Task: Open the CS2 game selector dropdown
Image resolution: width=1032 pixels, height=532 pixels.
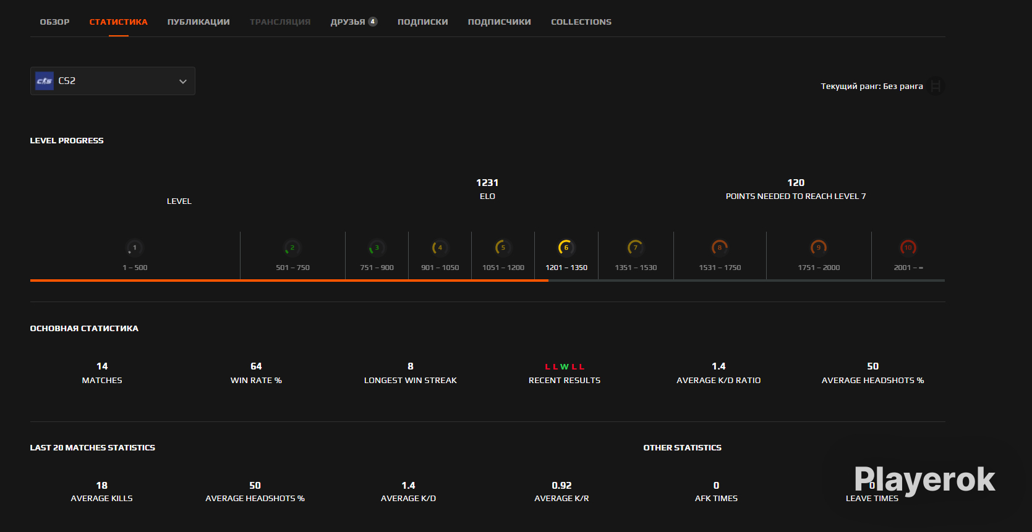Action: click(113, 81)
